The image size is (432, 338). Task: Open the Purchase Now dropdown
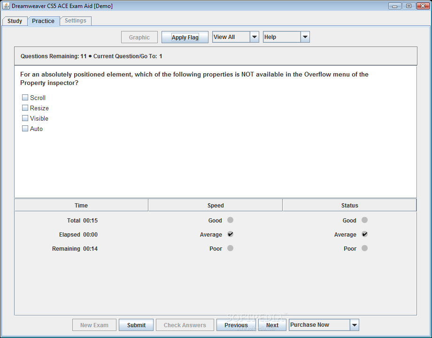pyautogui.click(x=324, y=325)
